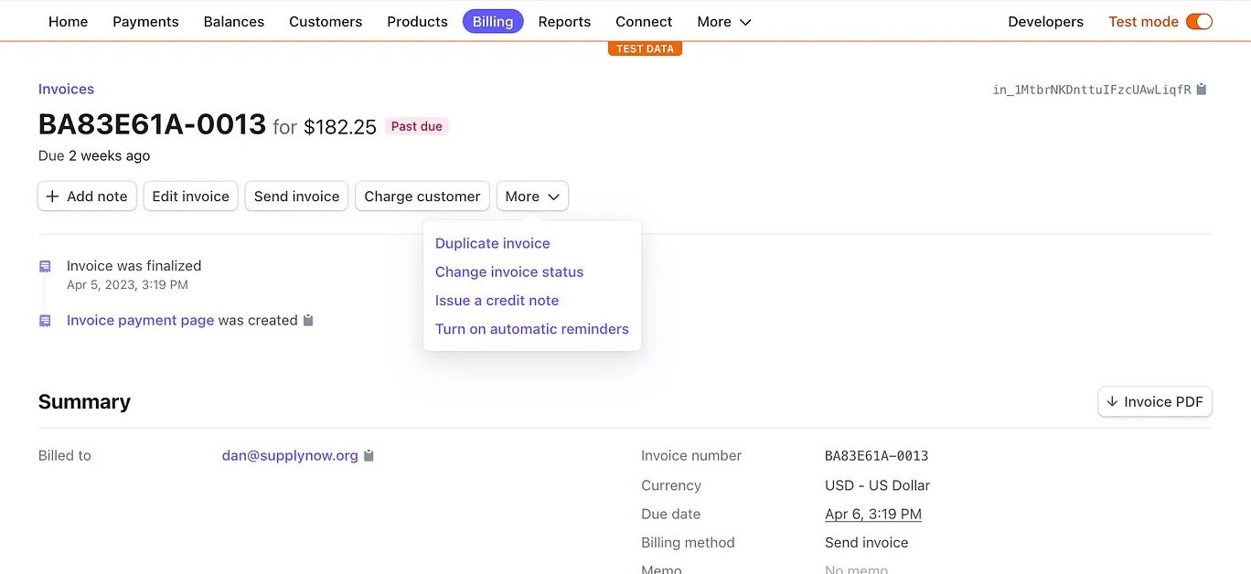1251x574 pixels.
Task: Copy the invoice ID clipboard icon
Action: point(1202,90)
